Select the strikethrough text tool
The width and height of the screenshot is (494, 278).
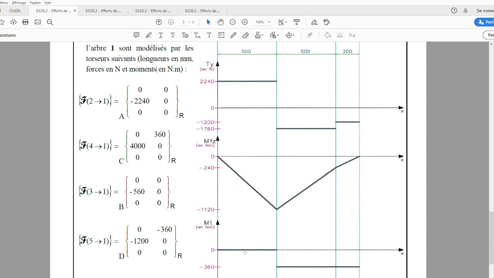(x=173, y=35)
